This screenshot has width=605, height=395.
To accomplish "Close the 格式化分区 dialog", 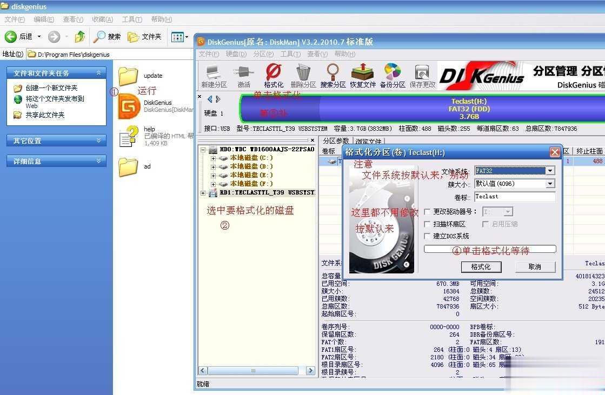I will [555, 152].
